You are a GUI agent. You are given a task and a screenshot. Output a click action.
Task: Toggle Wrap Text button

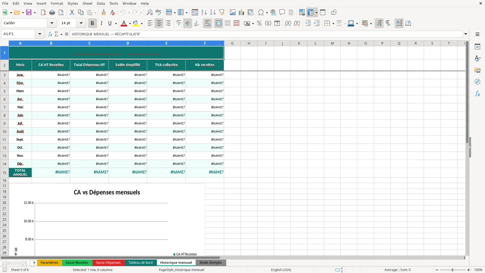point(207,23)
